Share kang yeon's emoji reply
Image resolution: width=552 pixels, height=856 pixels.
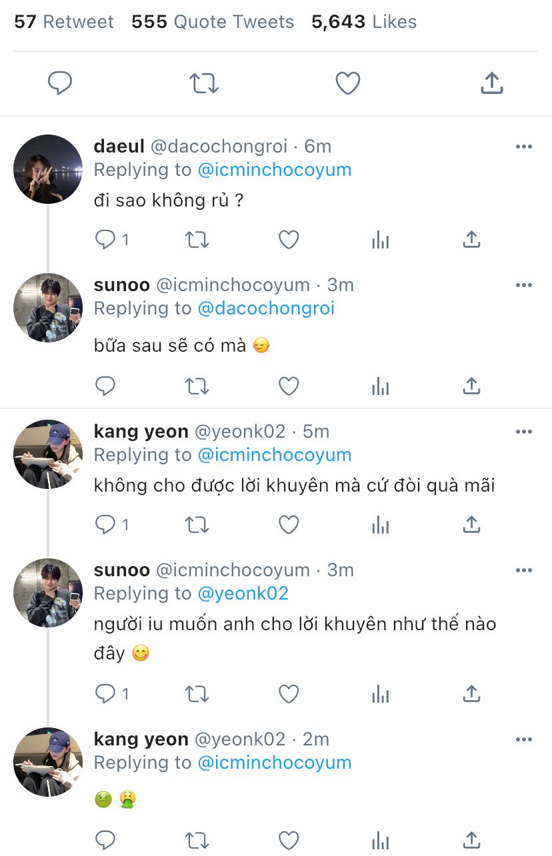click(471, 839)
